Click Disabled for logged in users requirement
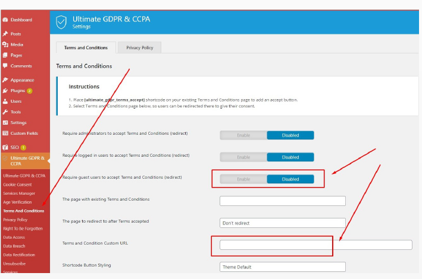The height and width of the screenshot is (279, 422). pos(290,157)
